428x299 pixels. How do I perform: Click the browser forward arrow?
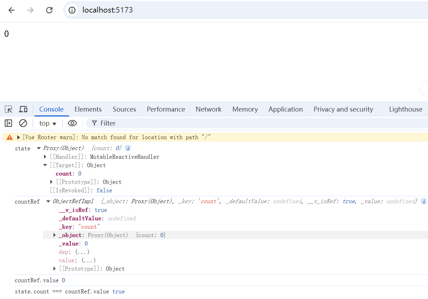coord(30,10)
